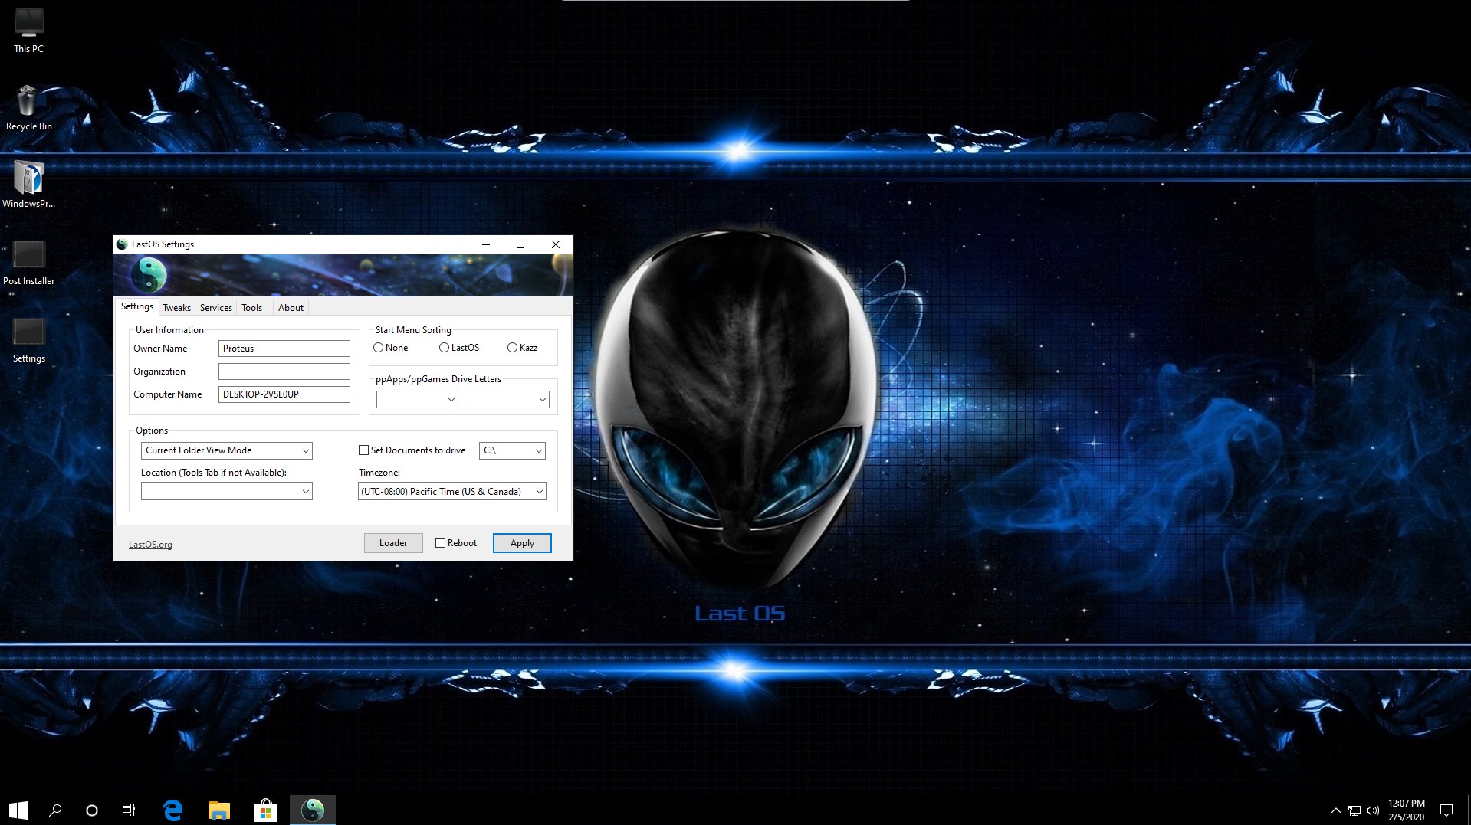Open File Explorer from taskbar
1471x825 pixels.
coord(219,810)
